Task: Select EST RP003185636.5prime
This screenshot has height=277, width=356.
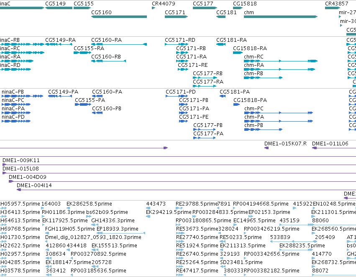Action: pos(72,275)
